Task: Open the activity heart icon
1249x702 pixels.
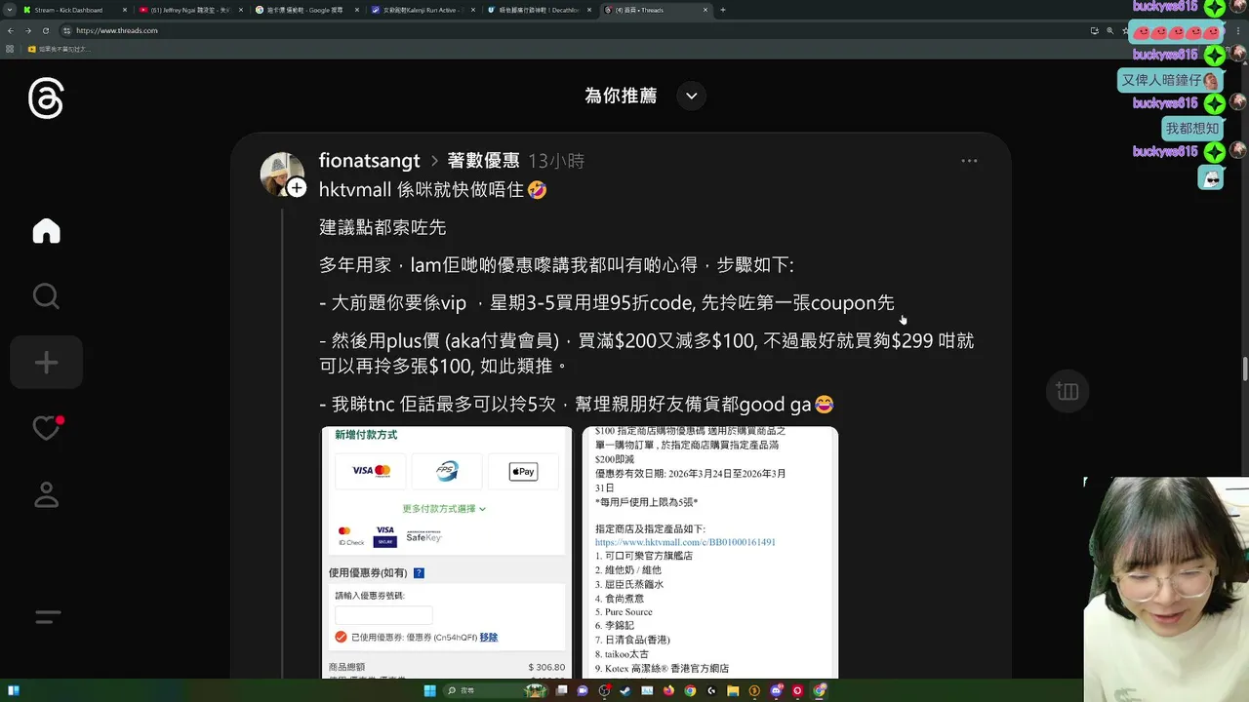Action: pyautogui.click(x=47, y=427)
